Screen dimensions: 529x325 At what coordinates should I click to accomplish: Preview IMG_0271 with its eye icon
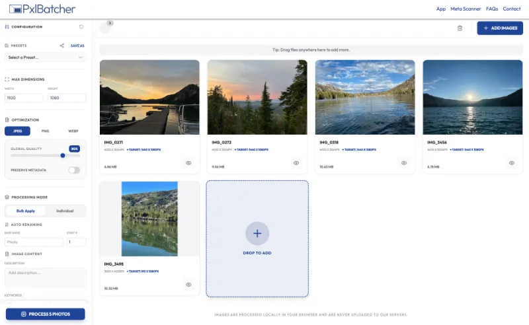click(188, 163)
